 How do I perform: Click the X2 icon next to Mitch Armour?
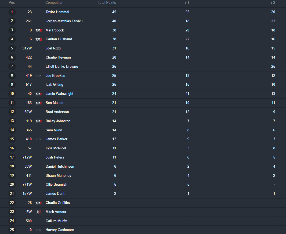tap(39, 212)
